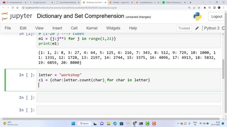Screen dimensions: 227x127
Task: Click the taskbar Search box
Action: click(x=84, y=123)
